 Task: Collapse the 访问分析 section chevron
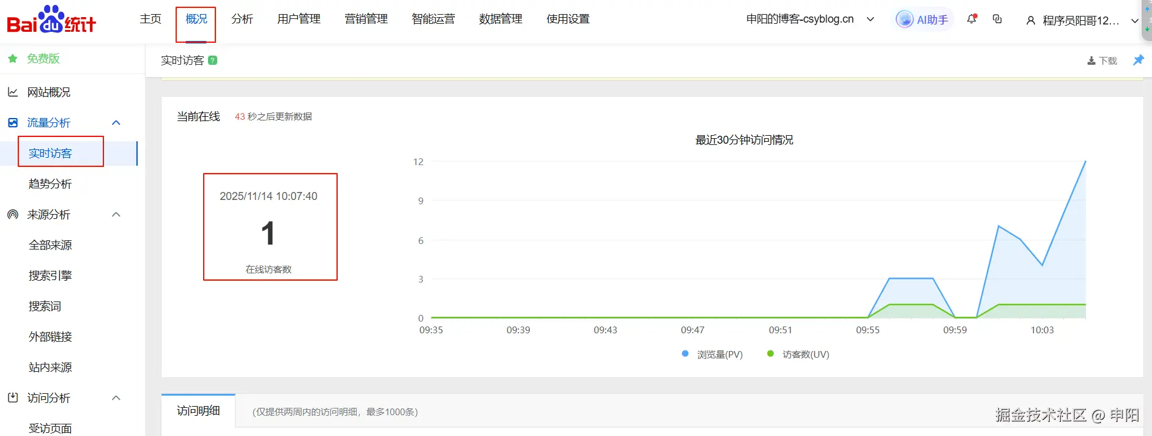click(116, 398)
